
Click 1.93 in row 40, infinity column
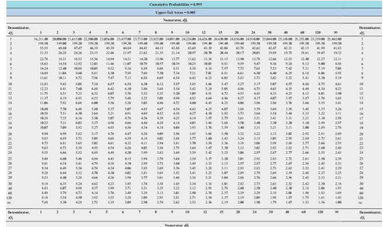pos(338,188)
